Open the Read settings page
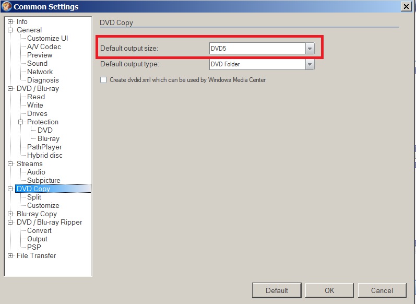 36,97
